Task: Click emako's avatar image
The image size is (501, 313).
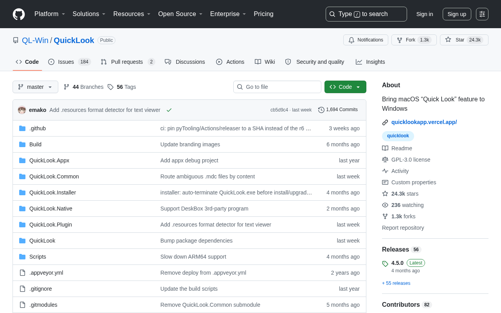Action: [22, 110]
